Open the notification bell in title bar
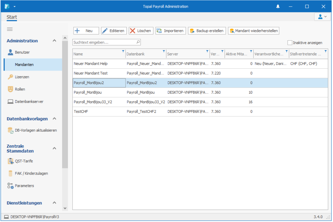 278,6
